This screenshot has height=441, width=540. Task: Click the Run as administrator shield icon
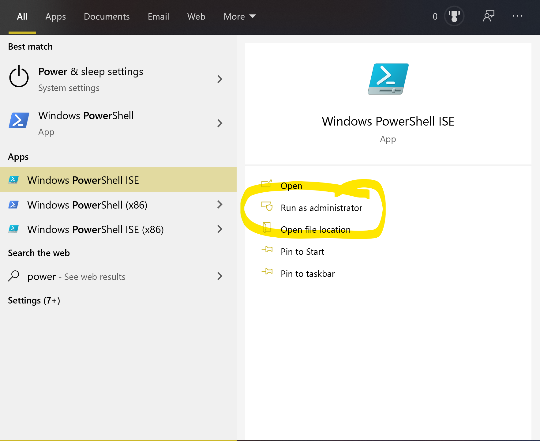[267, 206]
